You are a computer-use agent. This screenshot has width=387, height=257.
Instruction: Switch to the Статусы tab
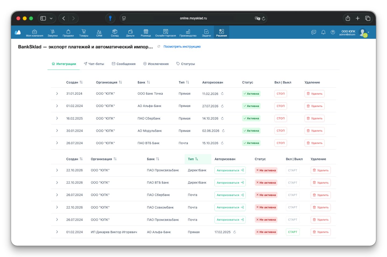185,64
